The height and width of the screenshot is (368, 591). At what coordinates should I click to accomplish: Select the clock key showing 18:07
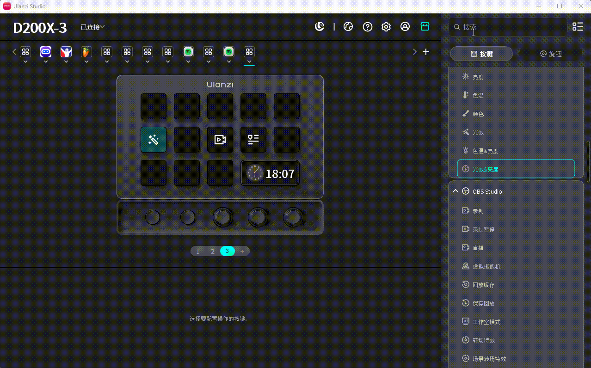click(x=270, y=173)
